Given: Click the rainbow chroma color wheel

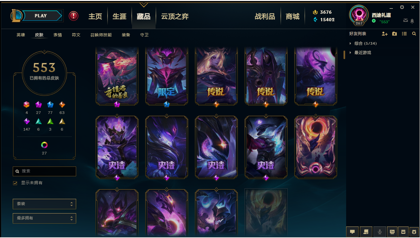Looking at the screenshot, I should click(44, 145).
